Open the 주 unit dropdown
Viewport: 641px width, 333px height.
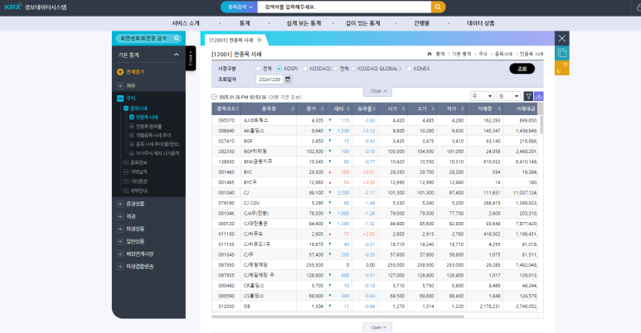[483, 96]
